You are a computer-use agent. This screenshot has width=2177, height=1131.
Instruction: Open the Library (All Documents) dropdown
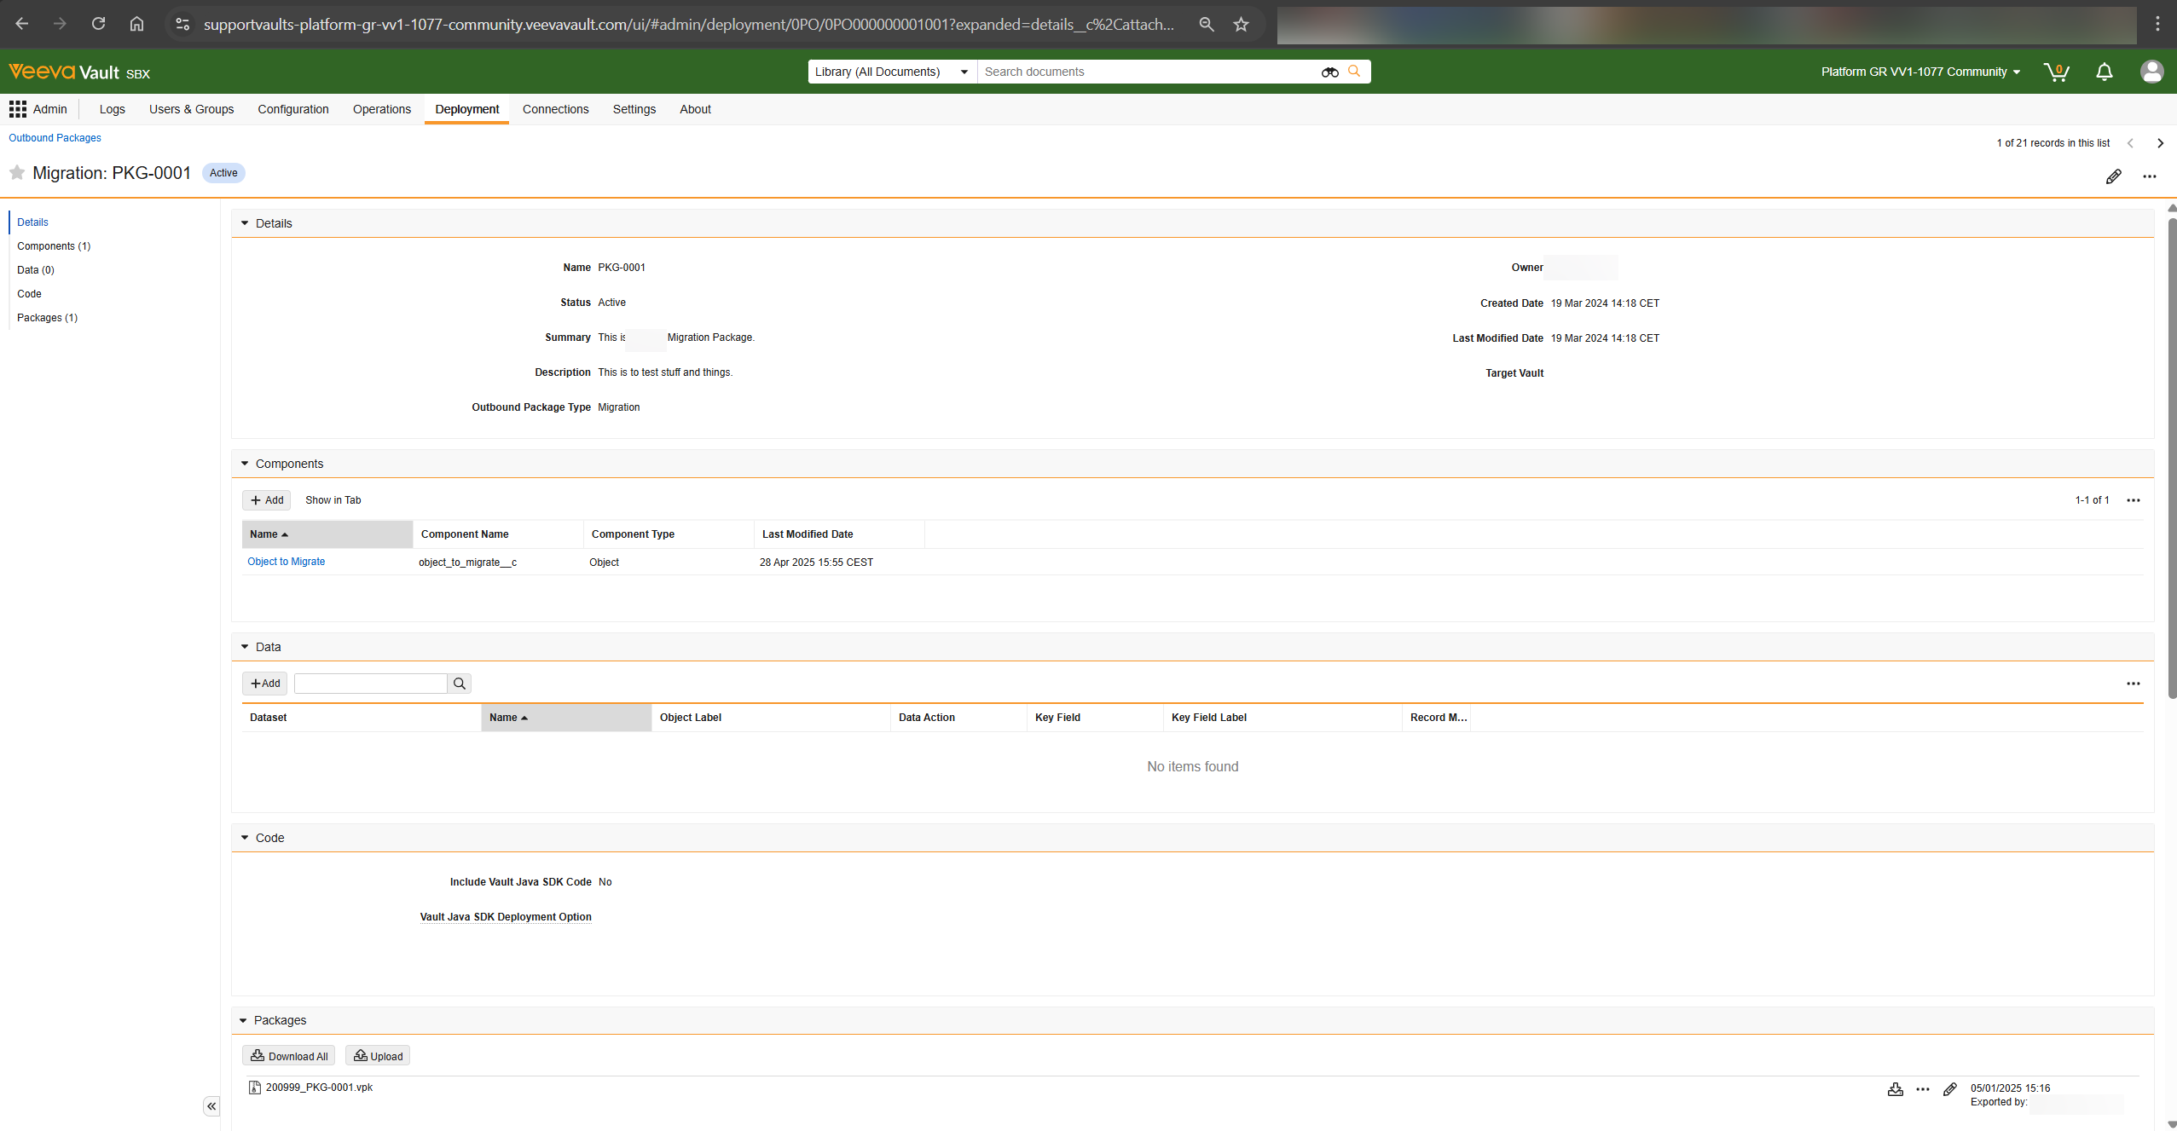tap(891, 72)
